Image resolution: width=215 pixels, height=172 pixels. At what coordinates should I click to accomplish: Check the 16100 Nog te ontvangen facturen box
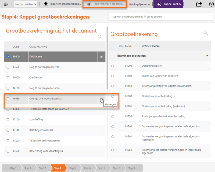coord(8,88)
